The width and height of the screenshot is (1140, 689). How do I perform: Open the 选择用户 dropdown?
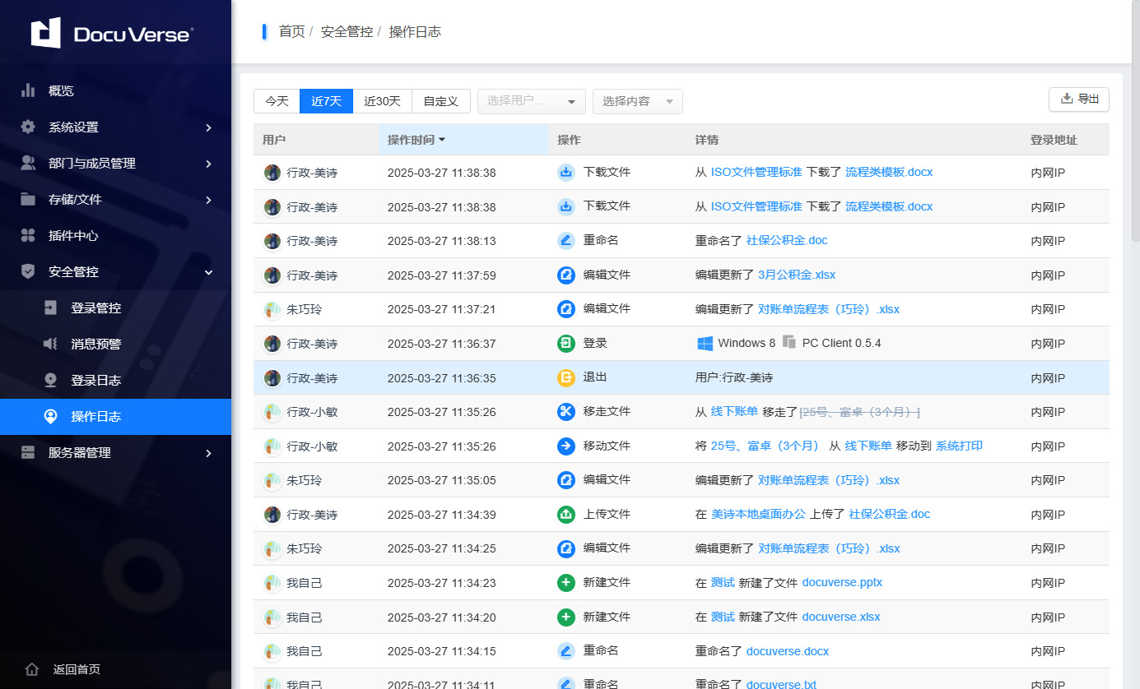click(531, 101)
